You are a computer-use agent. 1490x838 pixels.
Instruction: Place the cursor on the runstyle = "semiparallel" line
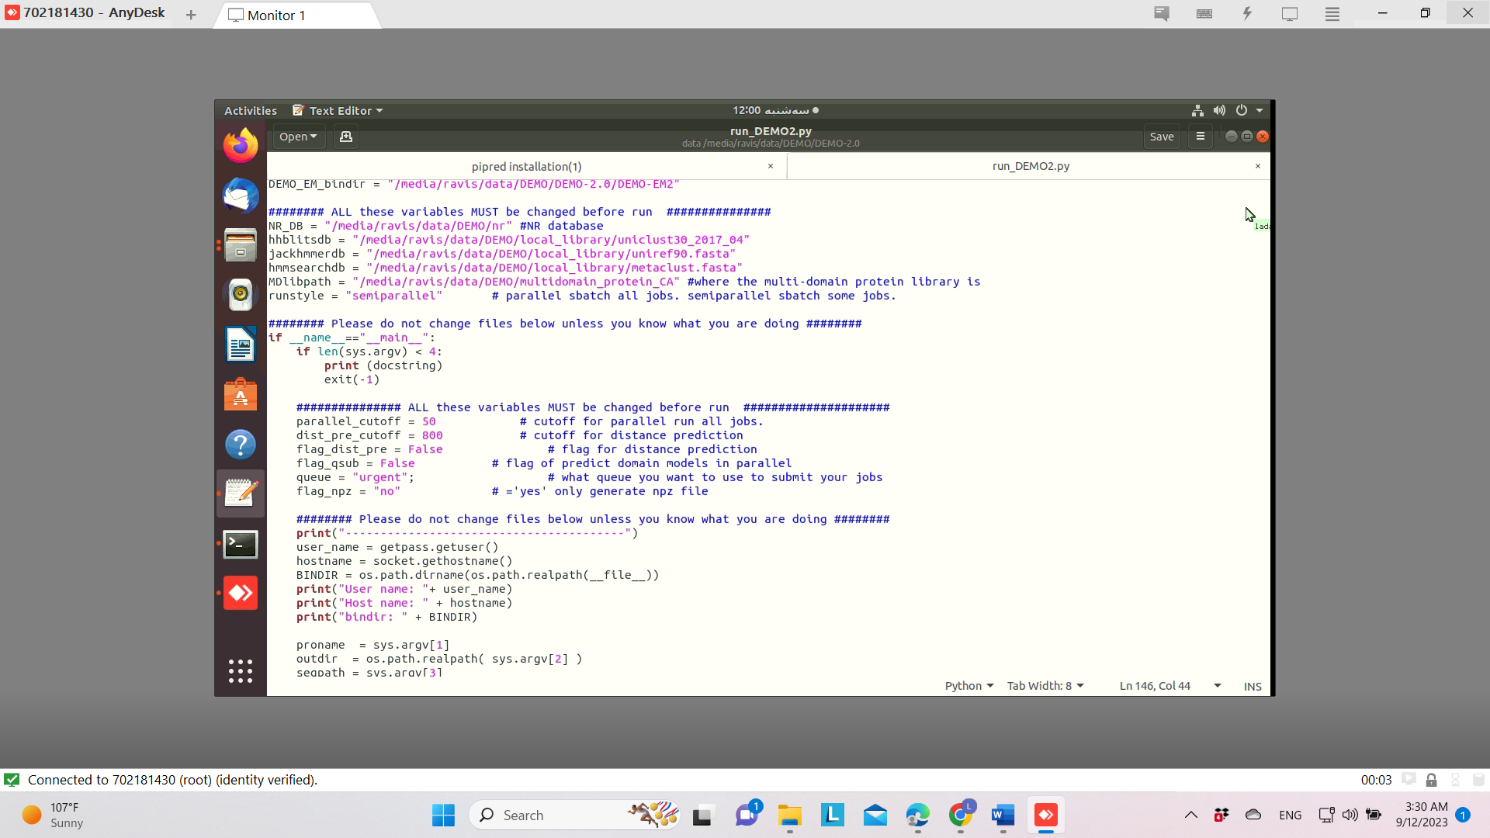pos(582,296)
